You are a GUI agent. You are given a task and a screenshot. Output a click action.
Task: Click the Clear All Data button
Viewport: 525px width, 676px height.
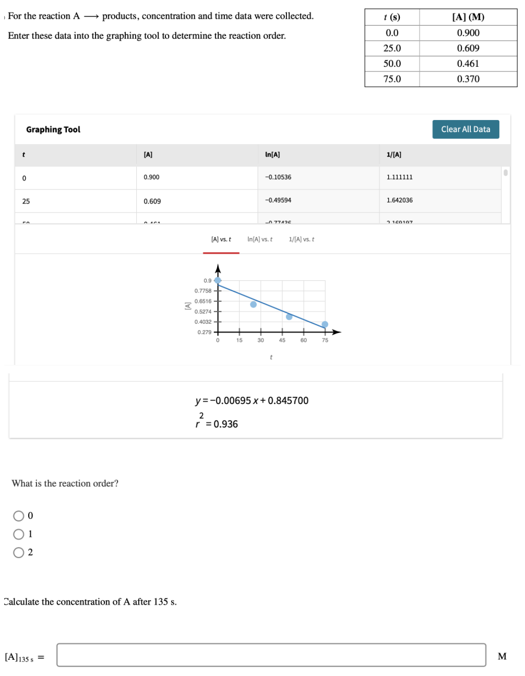(465, 129)
